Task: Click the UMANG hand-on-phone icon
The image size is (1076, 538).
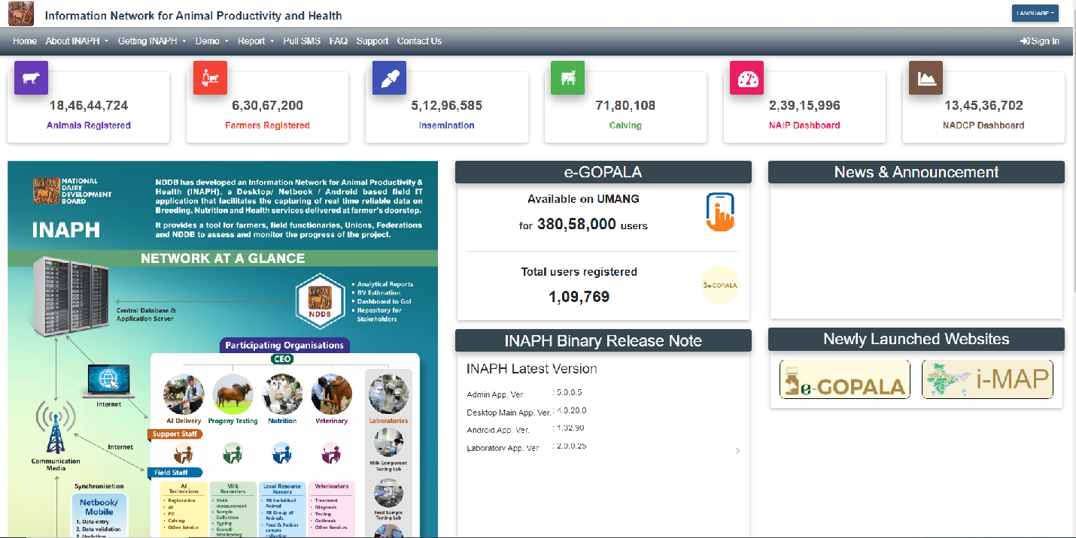Action: (720, 212)
